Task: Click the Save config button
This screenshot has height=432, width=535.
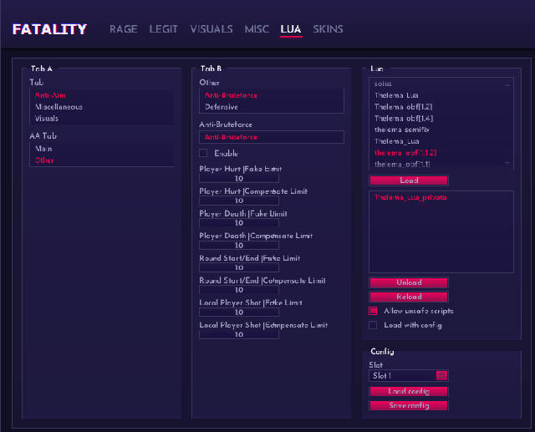Action: click(409, 406)
